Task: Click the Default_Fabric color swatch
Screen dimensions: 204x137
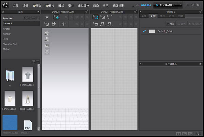Action: coord(152,31)
